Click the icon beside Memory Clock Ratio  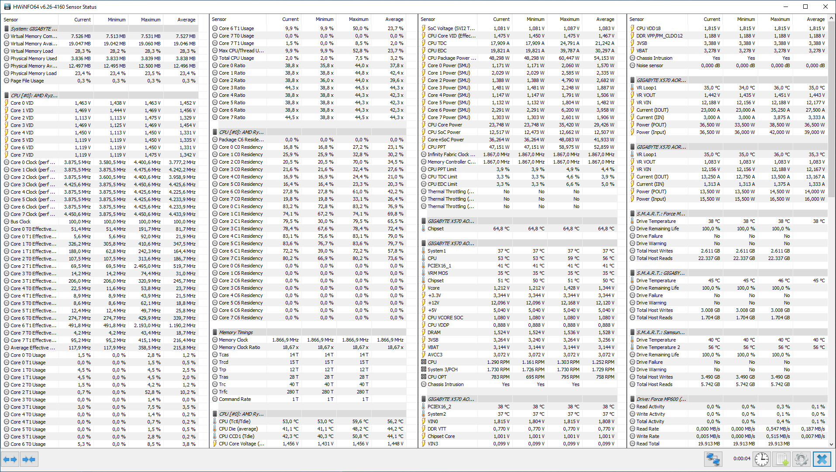pos(215,347)
